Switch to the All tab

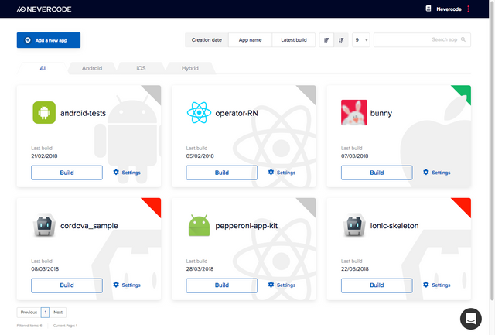(x=43, y=68)
